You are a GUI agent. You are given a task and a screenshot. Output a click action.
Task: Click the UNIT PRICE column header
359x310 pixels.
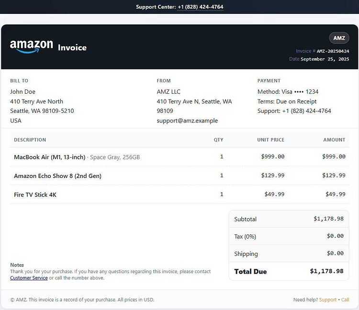[x=270, y=140]
